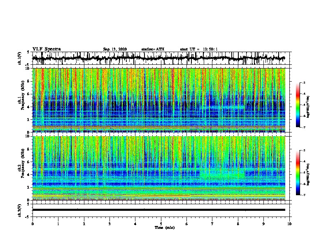Click the "-7" tick on ch.1 colorbar

(x=303, y=127)
